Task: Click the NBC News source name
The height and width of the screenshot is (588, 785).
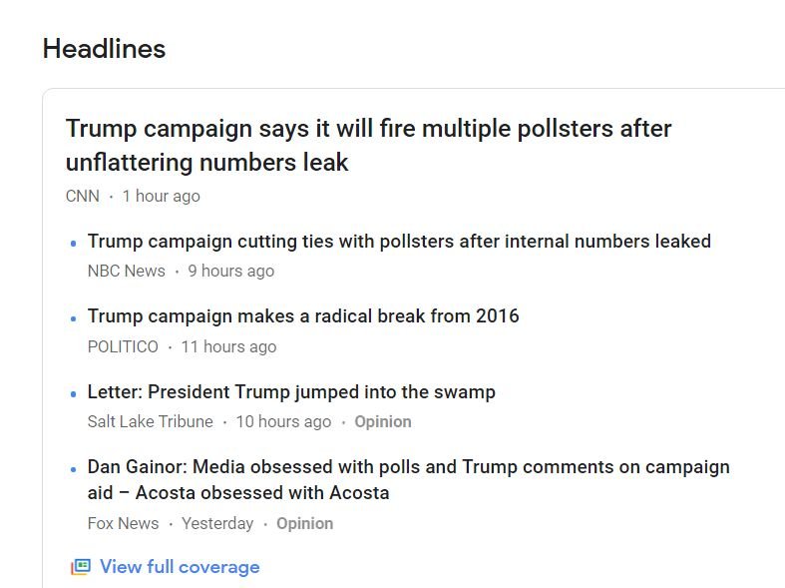Action: pyautogui.click(x=127, y=271)
